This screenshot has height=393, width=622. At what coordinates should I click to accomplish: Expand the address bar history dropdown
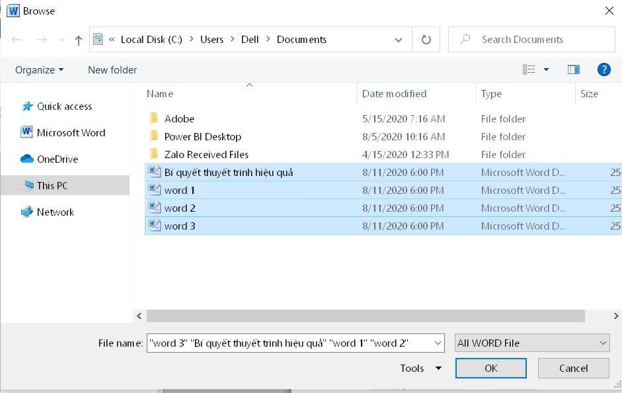click(399, 40)
